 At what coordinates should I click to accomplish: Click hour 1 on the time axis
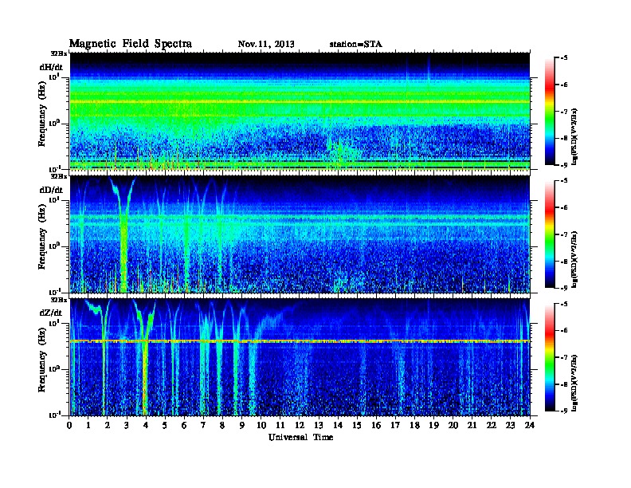tap(89, 425)
